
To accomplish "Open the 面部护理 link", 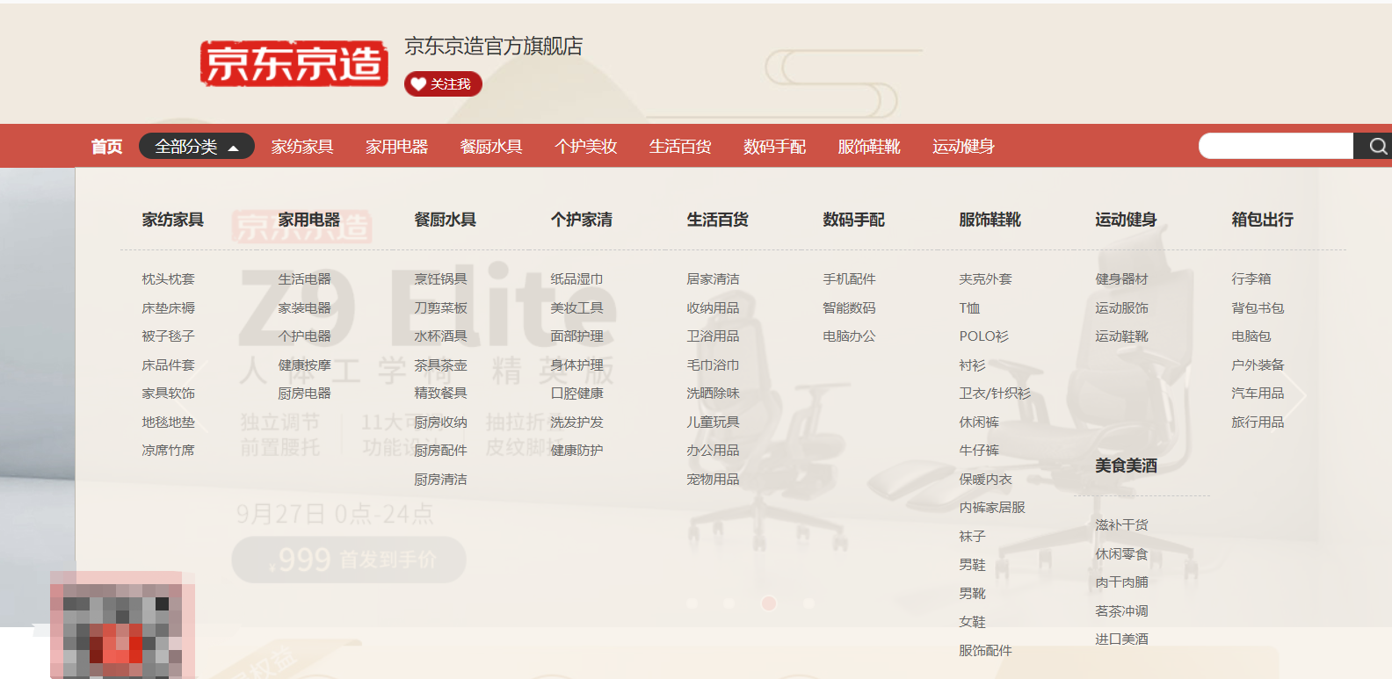I will [x=577, y=336].
